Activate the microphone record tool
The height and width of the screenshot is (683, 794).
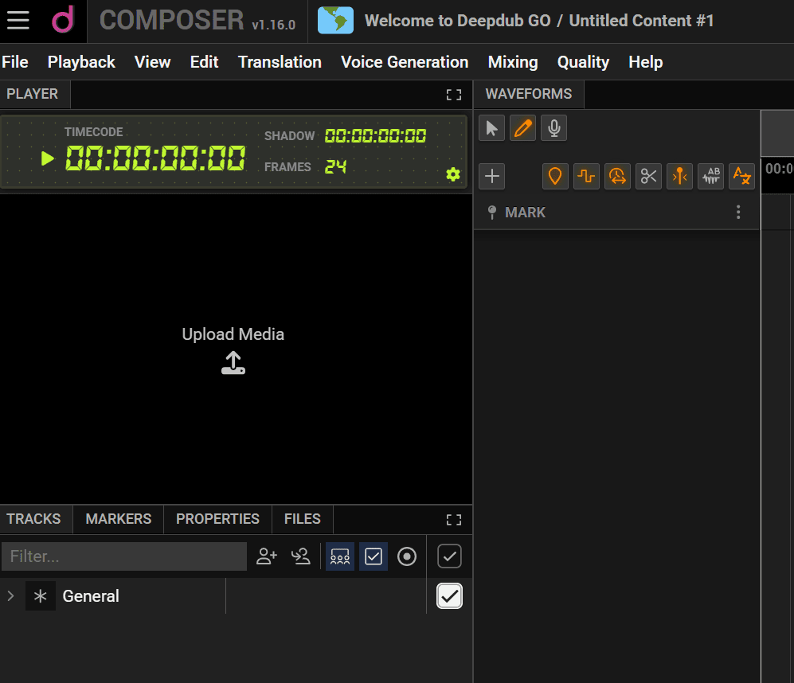coord(553,128)
